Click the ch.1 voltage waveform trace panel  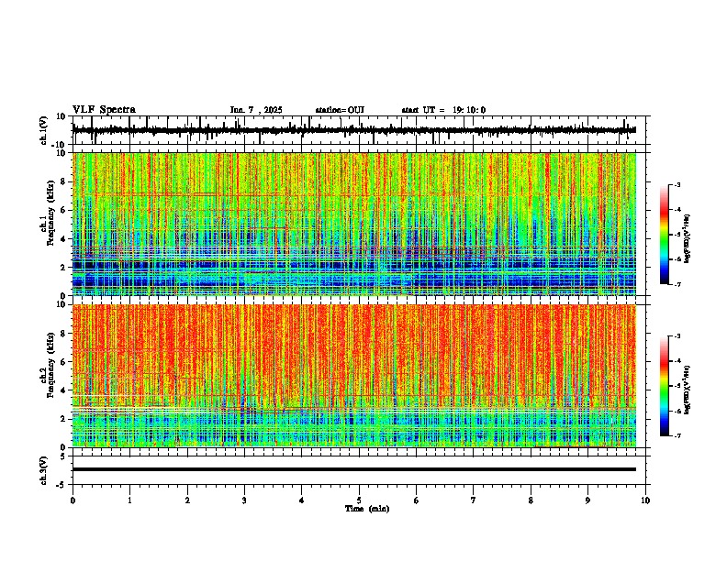pyautogui.click(x=361, y=130)
